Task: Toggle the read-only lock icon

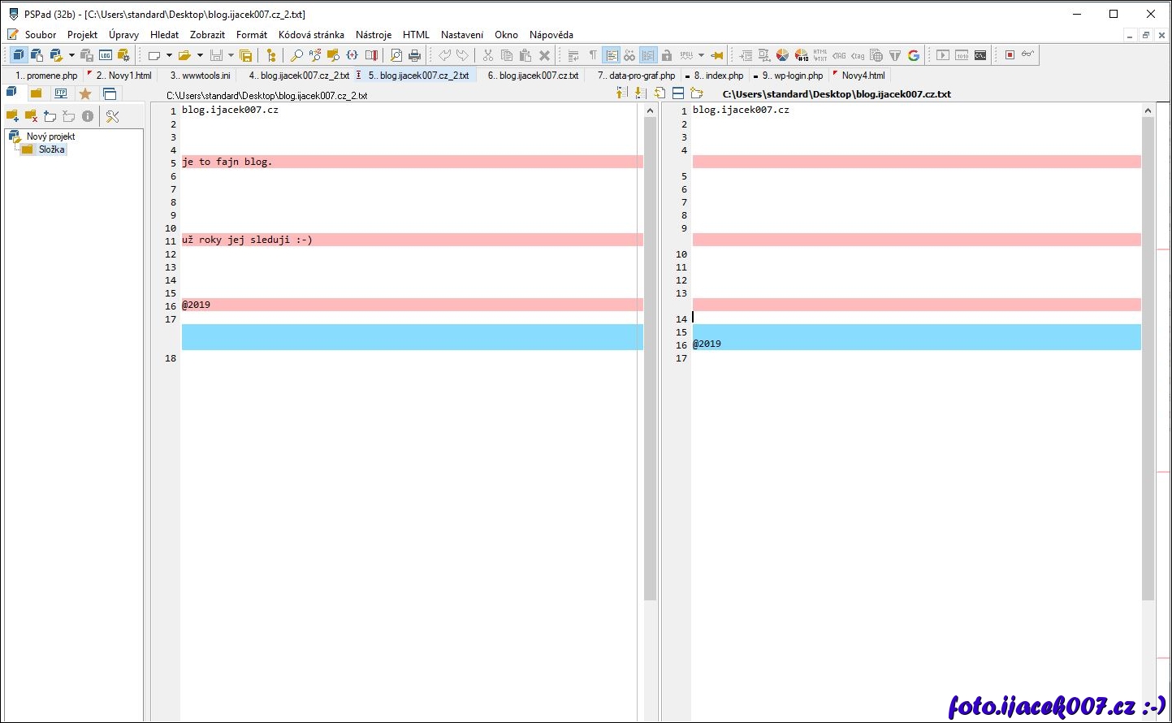Action: (667, 55)
